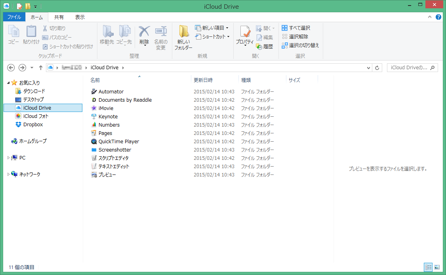The width and height of the screenshot is (446, 275).
Task: Minimize the ribbon with chevron
Action: (x=429, y=17)
